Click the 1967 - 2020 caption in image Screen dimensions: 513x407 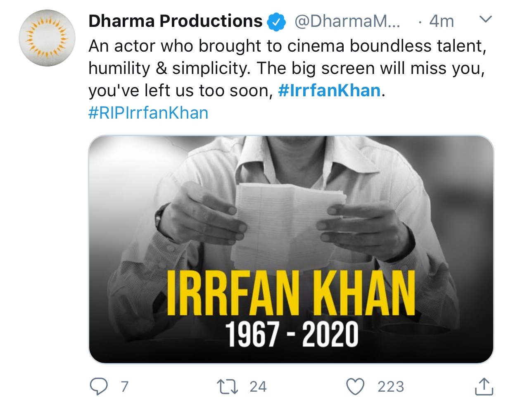coord(292,334)
